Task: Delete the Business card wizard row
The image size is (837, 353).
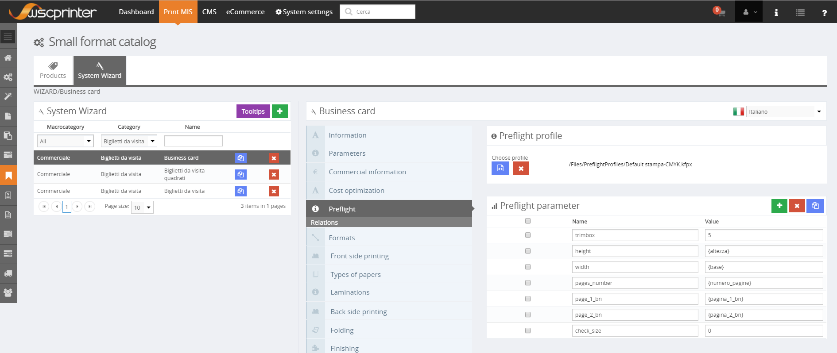Action: [x=274, y=158]
